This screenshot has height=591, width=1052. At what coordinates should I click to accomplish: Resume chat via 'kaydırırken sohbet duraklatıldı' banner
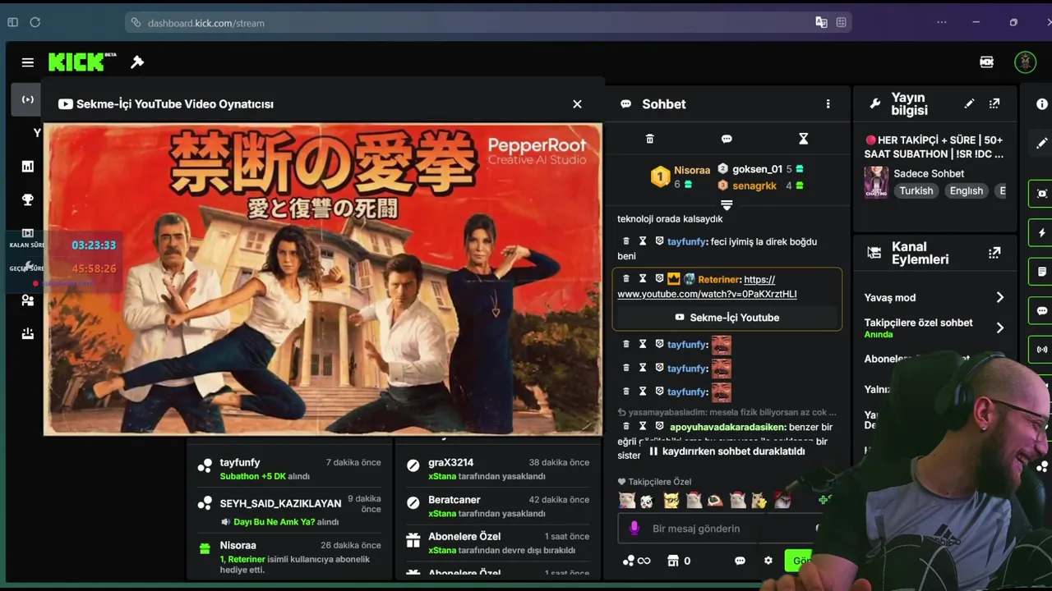[727, 451]
